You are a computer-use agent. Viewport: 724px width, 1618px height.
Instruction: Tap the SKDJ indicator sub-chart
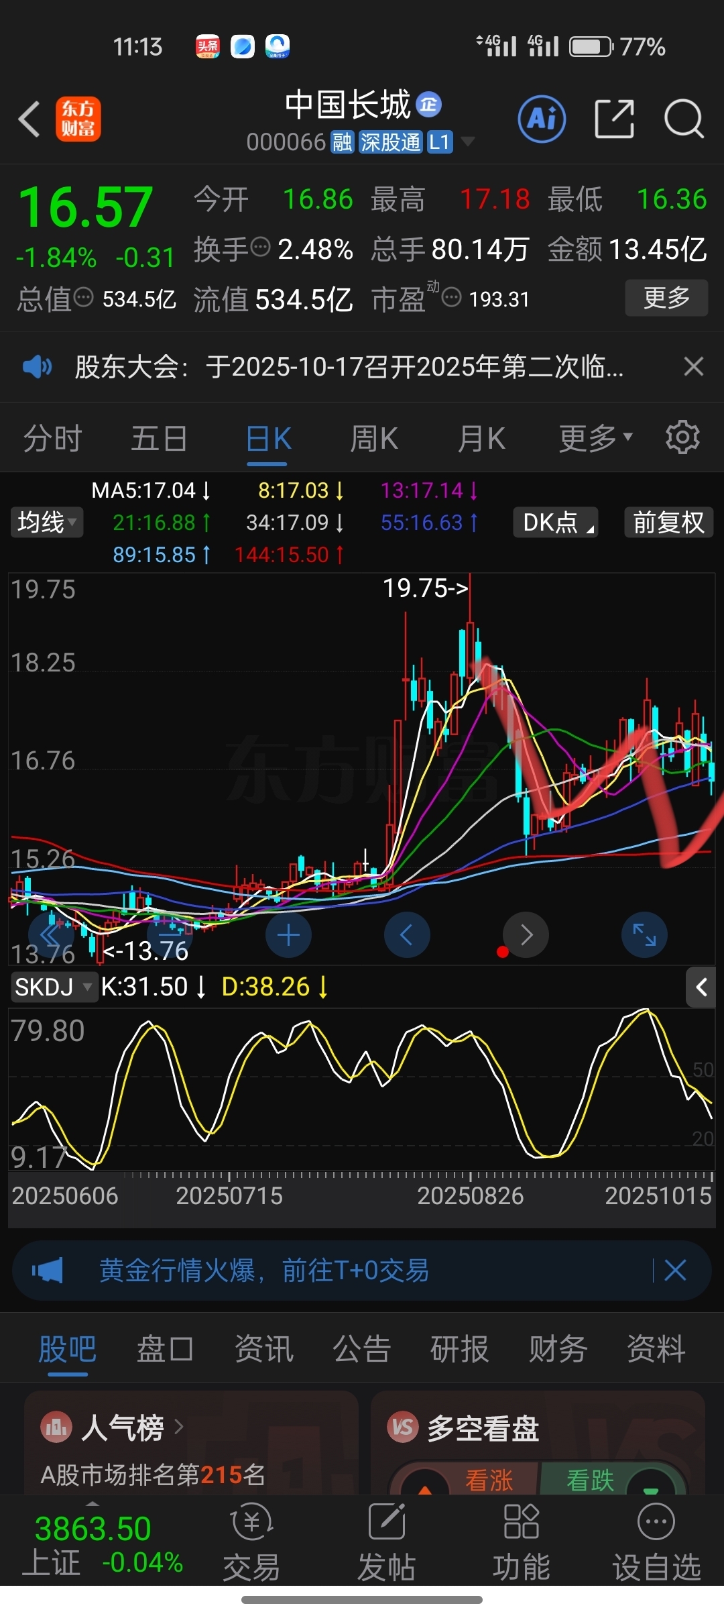coord(362,1089)
